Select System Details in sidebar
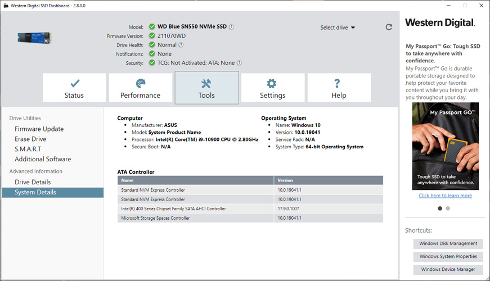490x281 pixels. click(53, 192)
